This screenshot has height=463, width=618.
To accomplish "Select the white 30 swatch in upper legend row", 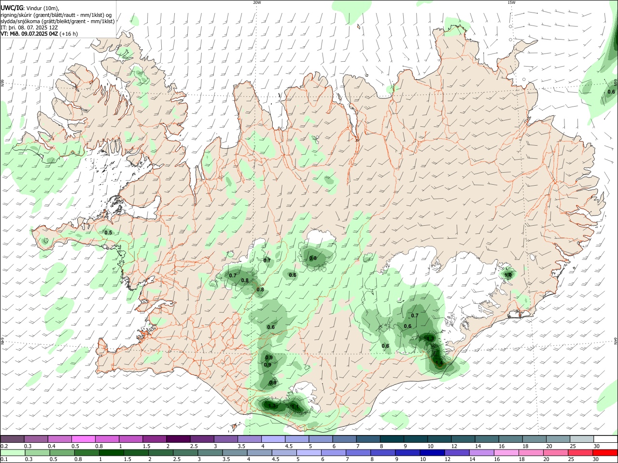I will click(x=606, y=439).
